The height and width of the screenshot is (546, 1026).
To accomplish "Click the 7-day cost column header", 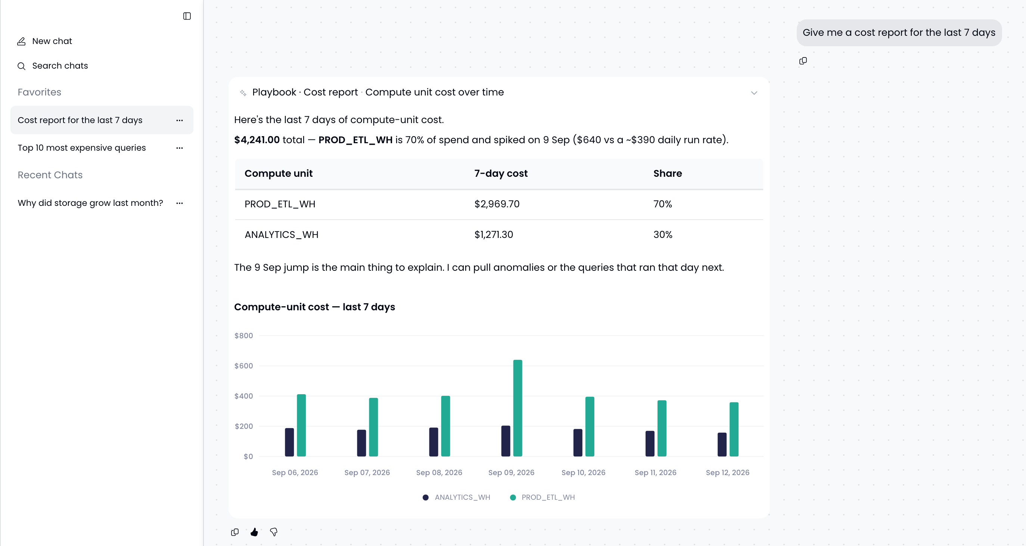I will coord(501,173).
